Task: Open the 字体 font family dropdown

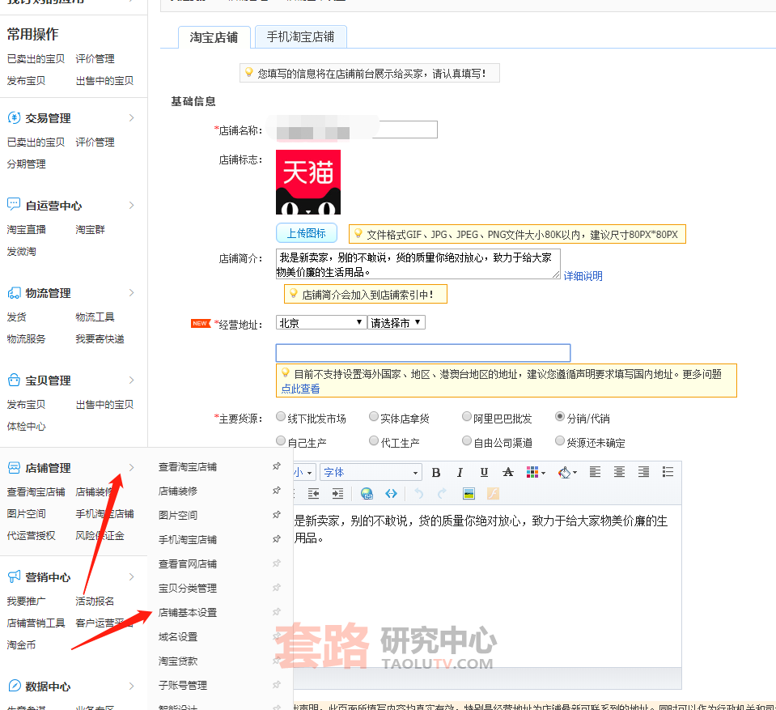Action: (x=371, y=472)
